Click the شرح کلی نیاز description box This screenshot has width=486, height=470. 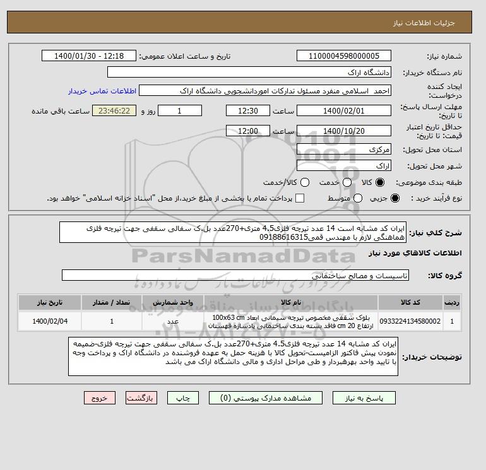(x=233, y=232)
